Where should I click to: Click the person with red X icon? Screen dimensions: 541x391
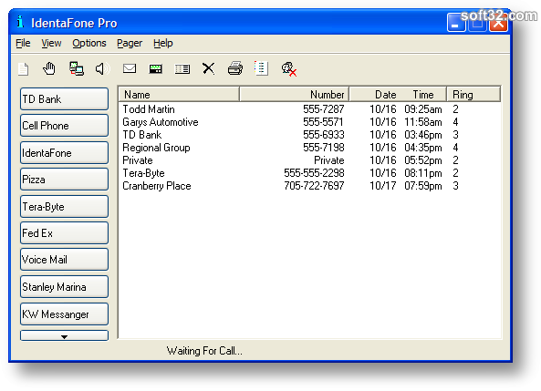[289, 69]
